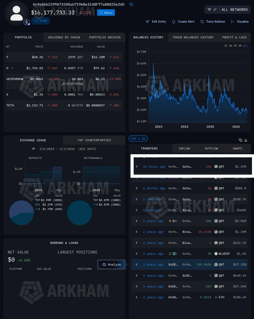
Task: Switch to the HOLDINGS BY CHAIN tab
Action: pos(64,37)
